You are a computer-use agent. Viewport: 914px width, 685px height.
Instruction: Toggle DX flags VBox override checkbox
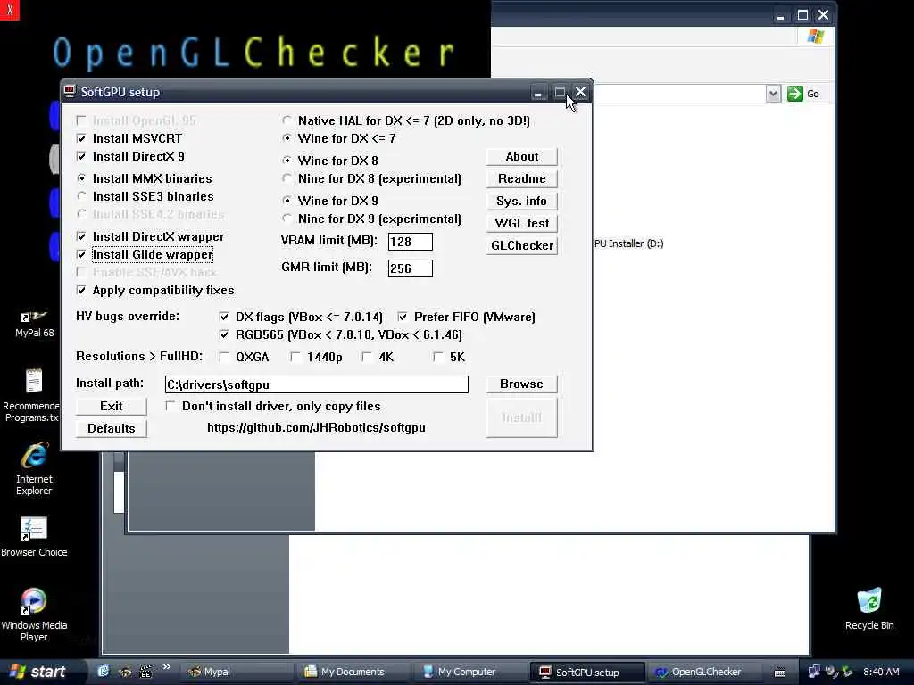coord(224,317)
